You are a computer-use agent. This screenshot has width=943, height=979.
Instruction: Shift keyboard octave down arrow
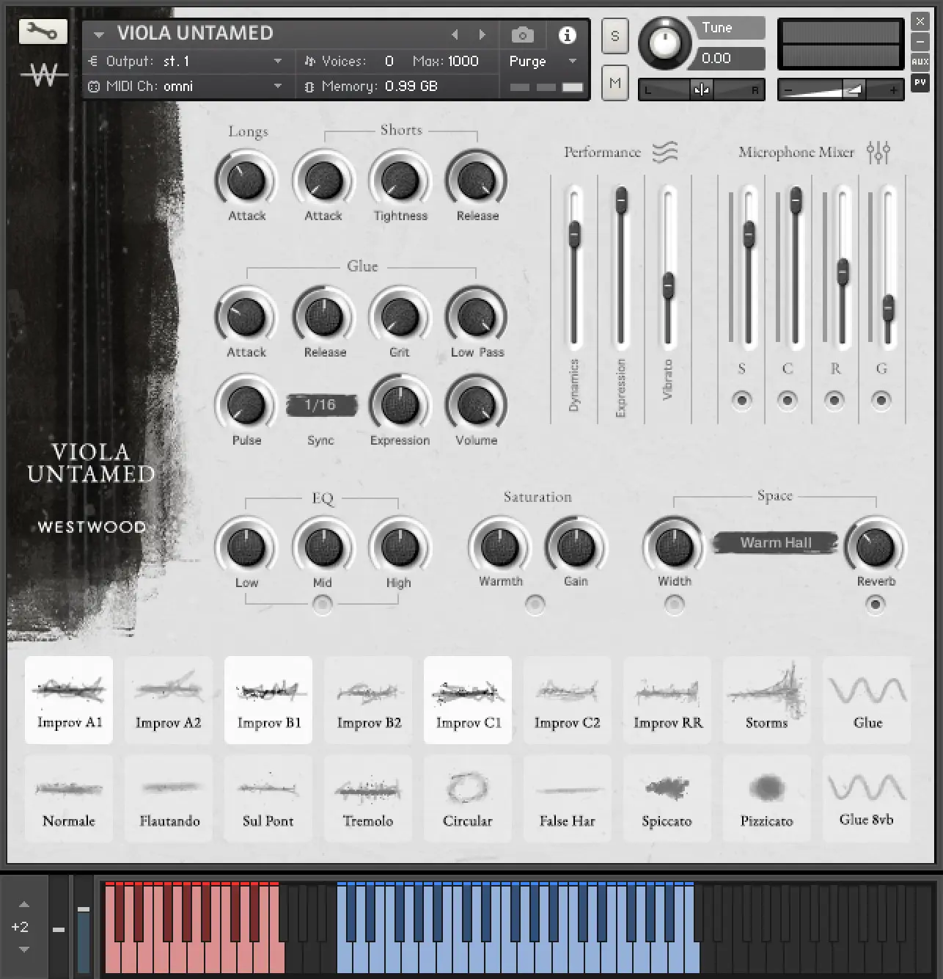click(x=23, y=949)
